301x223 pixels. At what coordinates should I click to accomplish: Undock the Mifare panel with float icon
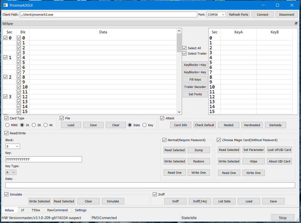pyautogui.click(x=296, y=23)
